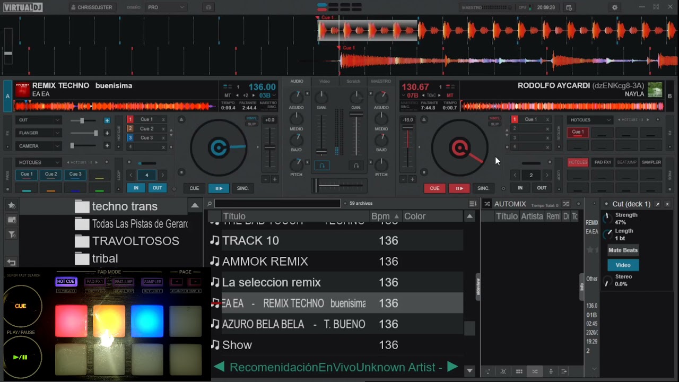Click the favorites star icon in browser sidebar
The width and height of the screenshot is (679, 382).
pyautogui.click(x=11, y=205)
